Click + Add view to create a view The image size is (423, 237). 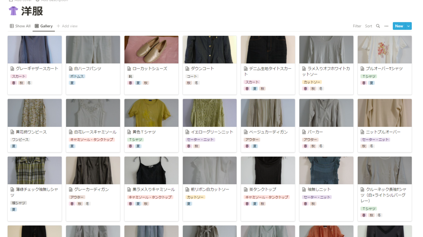[67, 26]
